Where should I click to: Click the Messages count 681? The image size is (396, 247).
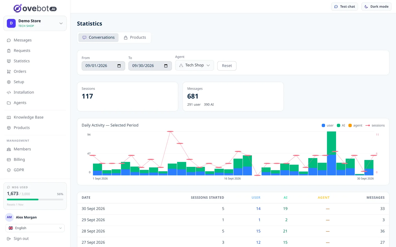193,96
